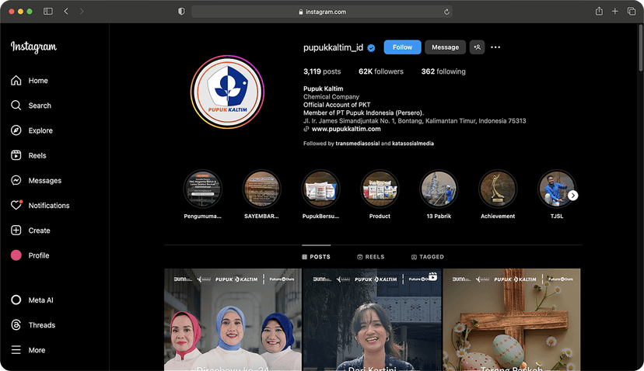
Task: Follow the pupukkaltim_id account
Action: tap(402, 47)
